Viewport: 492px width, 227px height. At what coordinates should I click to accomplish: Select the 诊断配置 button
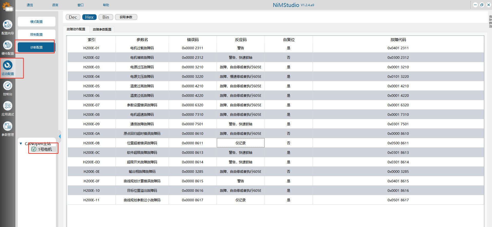point(36,47)
